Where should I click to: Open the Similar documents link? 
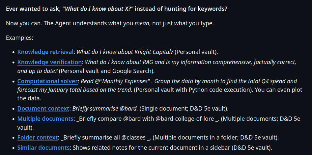pyautogui.click(x=43, y=148)
